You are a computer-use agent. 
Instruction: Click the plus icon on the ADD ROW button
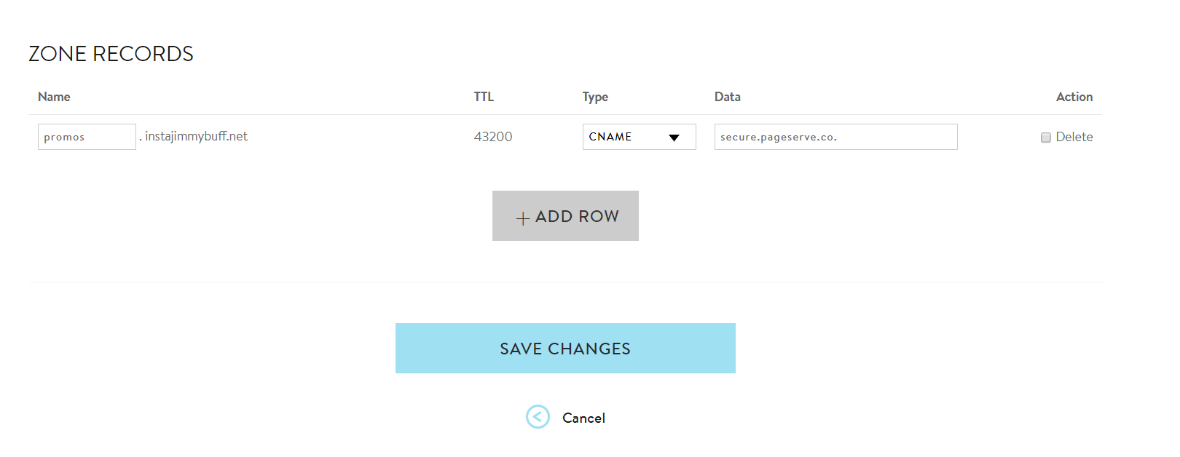coord(522,216)
